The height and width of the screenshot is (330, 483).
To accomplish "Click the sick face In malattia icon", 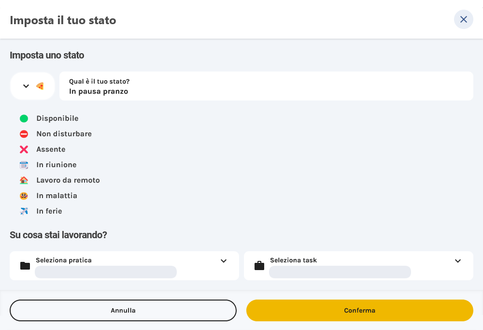I will tap(24, 196).
